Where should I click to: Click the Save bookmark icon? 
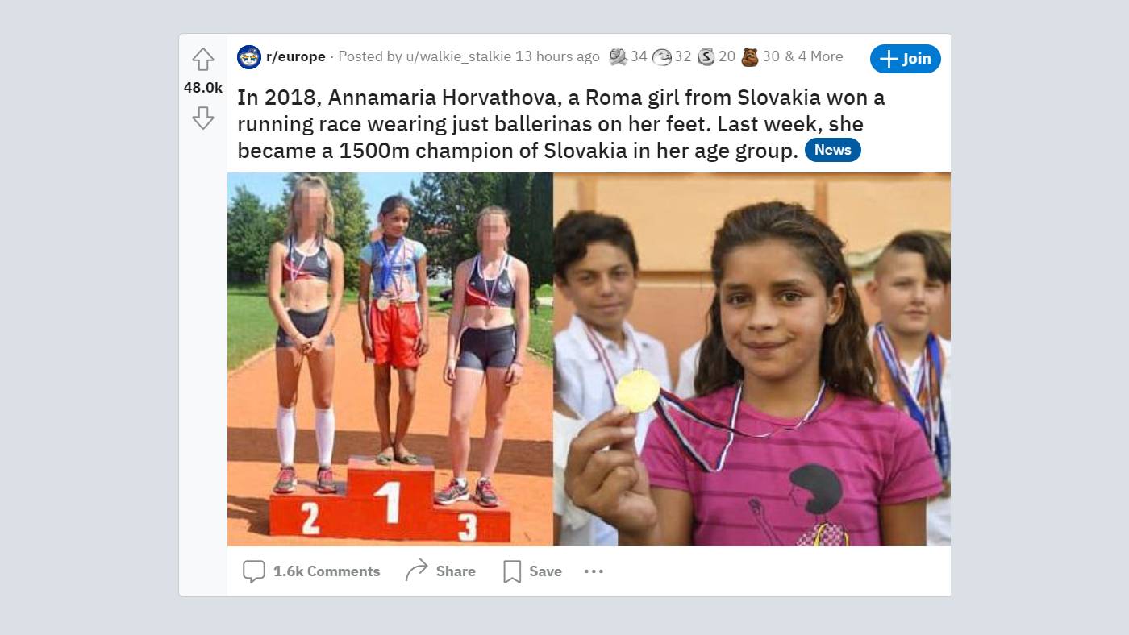[512, 571]
